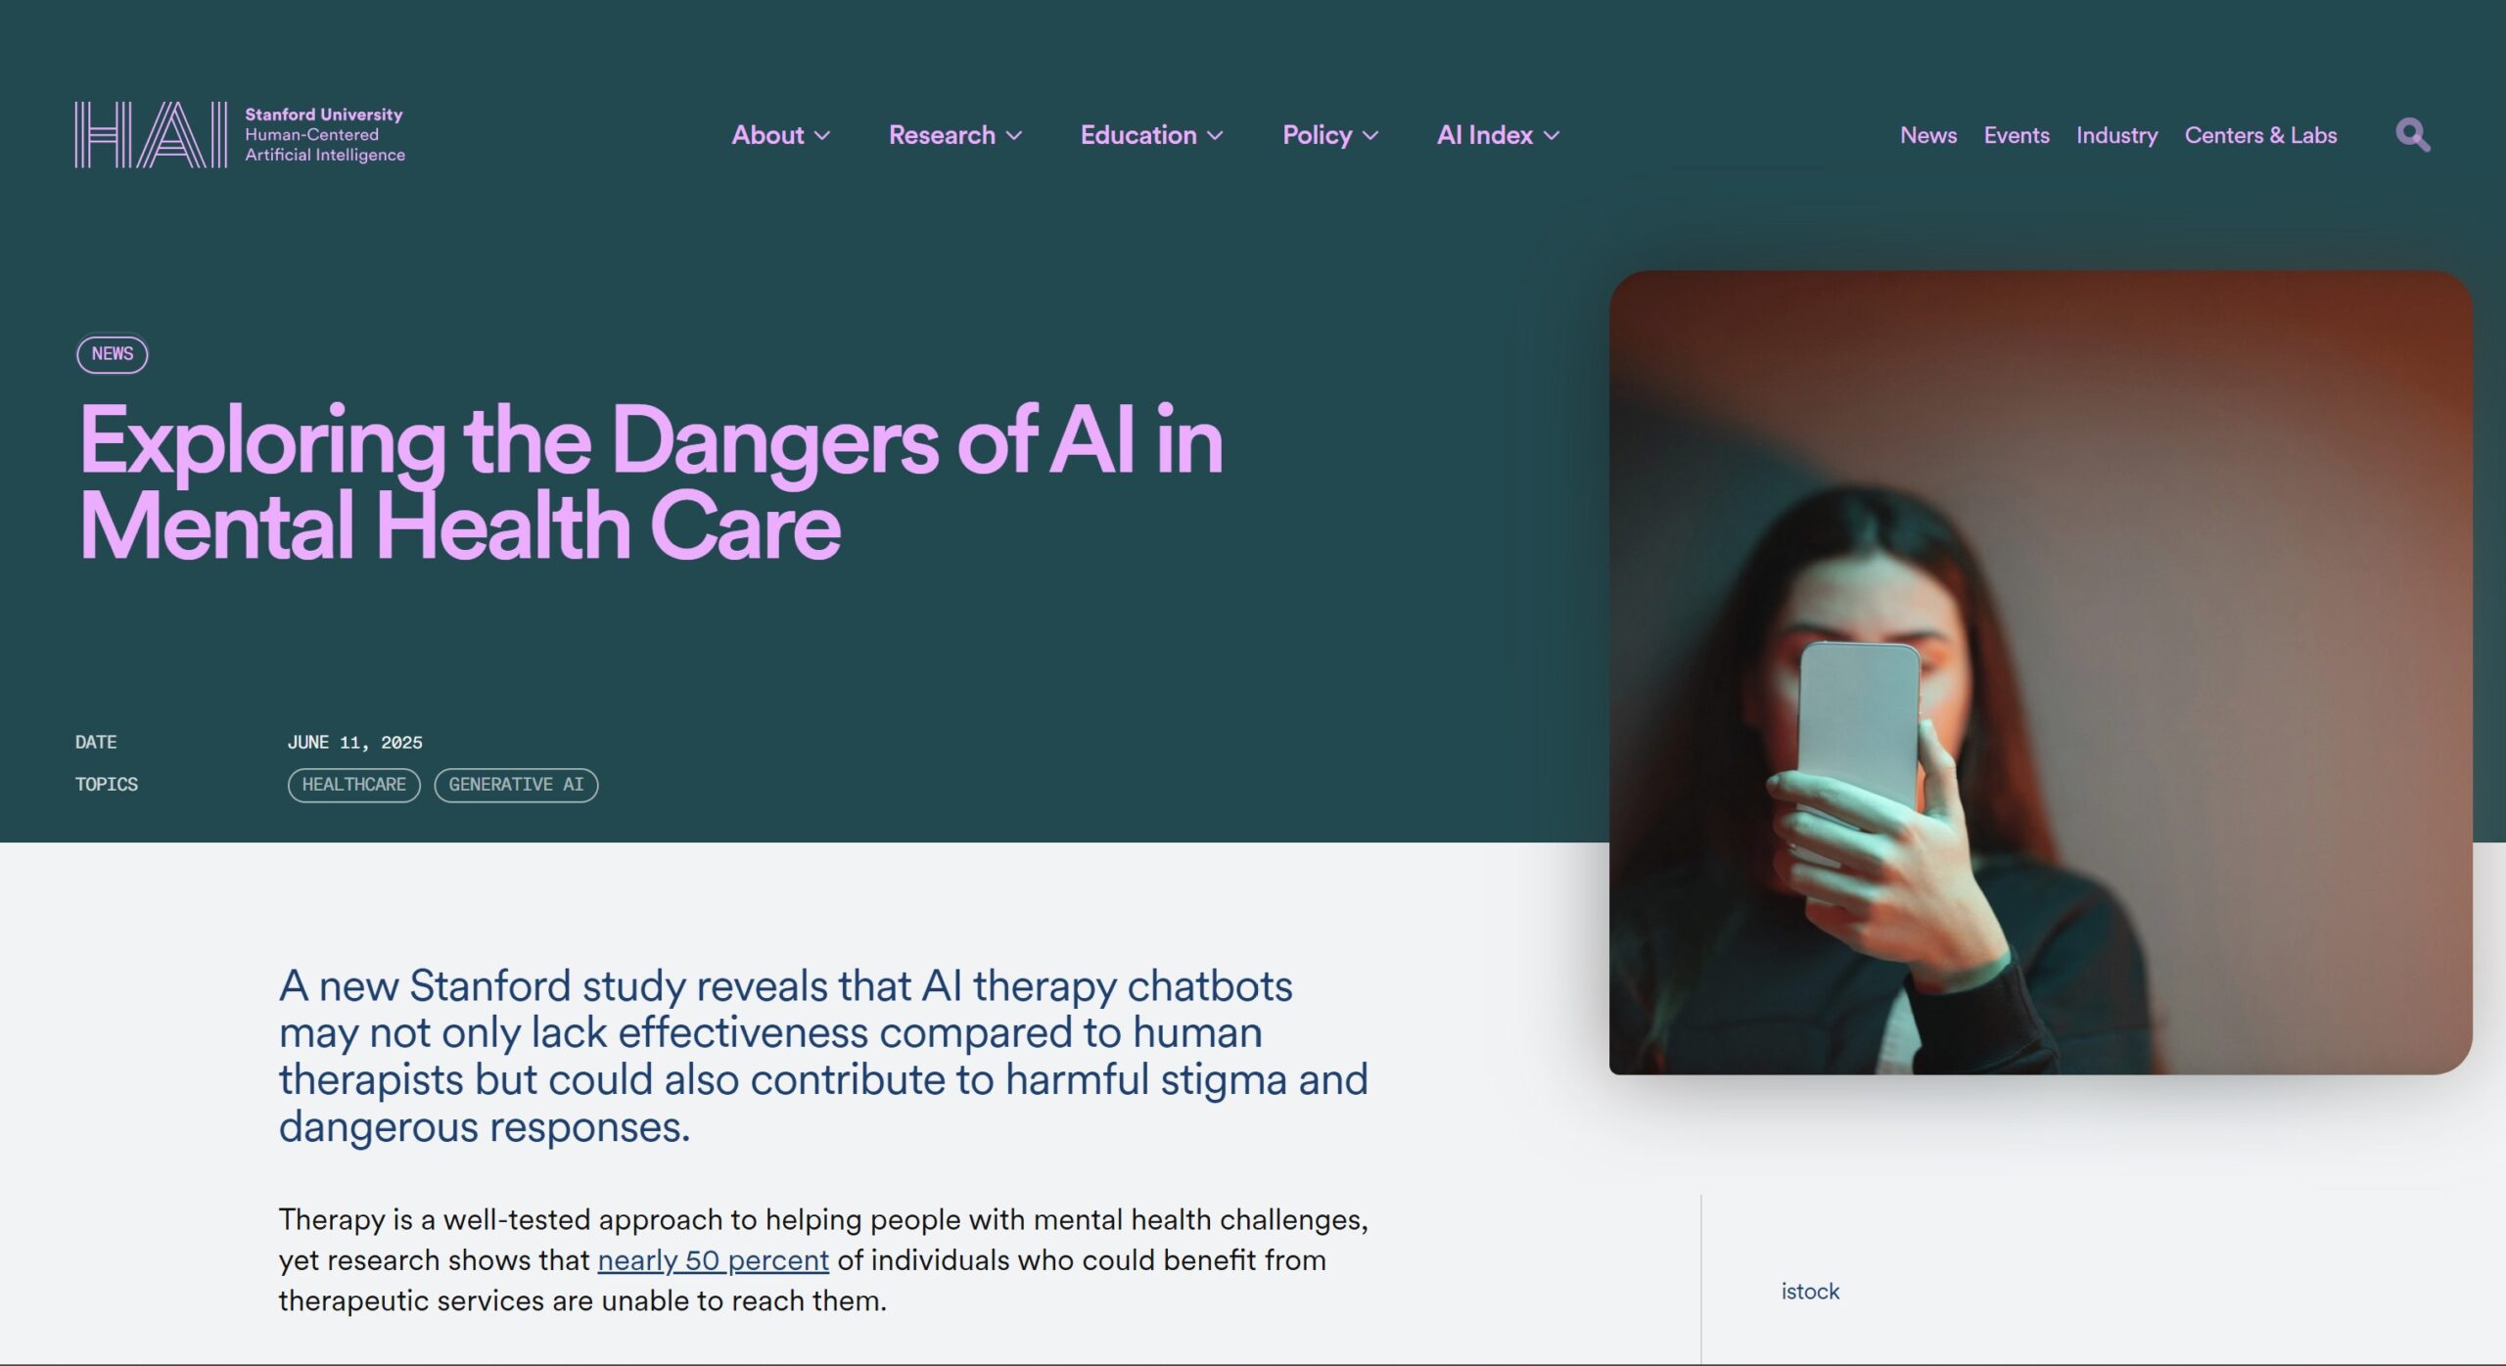
Task: Open the Events page link
Action: tap(2017, 135)
